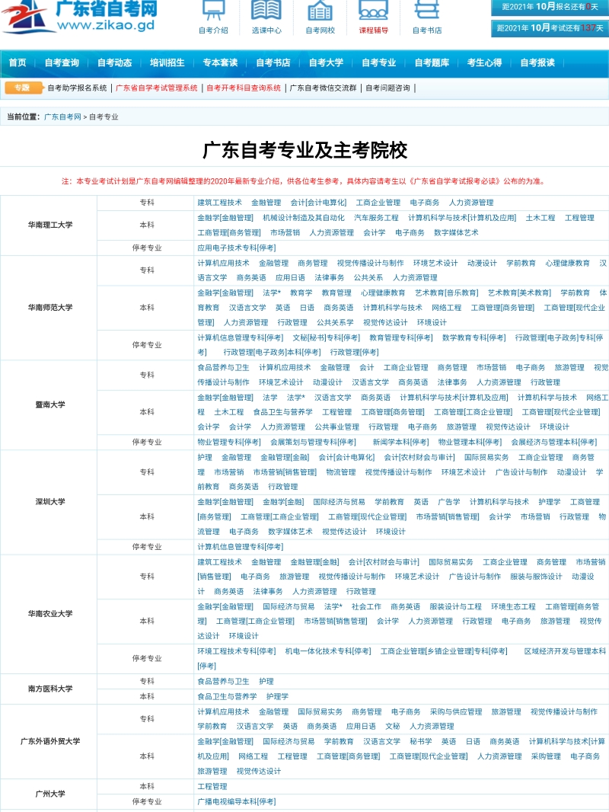Open 自考报读 navigation item
Image resolution: width=609 pixels, height=812 pixels.
tap(537, 62)
